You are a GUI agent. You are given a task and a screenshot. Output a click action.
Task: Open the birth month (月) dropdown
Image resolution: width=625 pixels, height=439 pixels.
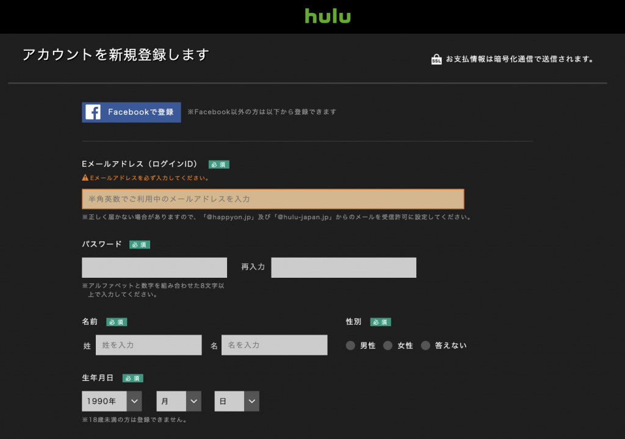tap(179, 401)
